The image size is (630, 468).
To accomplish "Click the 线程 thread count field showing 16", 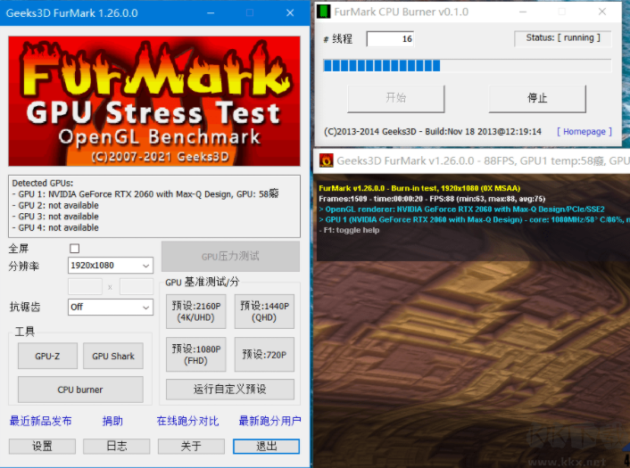I will [390, 39].
